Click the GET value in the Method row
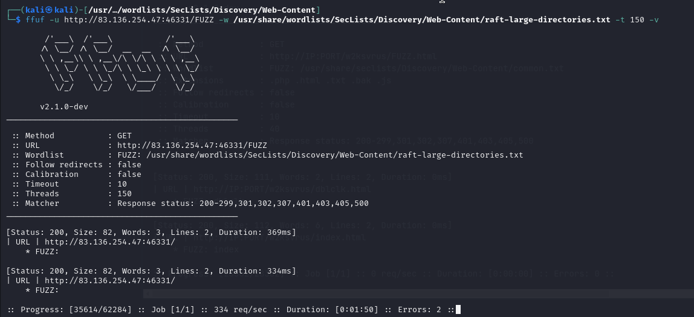The height and width of the screenshot is (317, 694). 125,136
